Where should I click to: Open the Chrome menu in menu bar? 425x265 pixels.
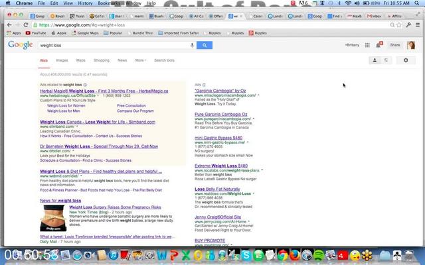tap(24, 3)
